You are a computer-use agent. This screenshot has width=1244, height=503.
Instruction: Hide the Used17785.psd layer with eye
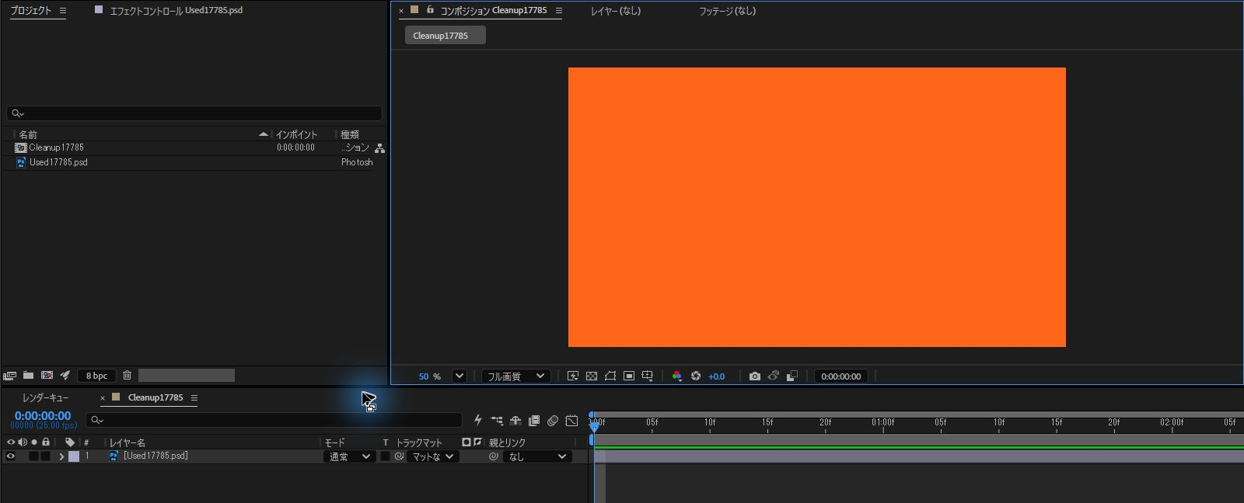pos(11,456)
